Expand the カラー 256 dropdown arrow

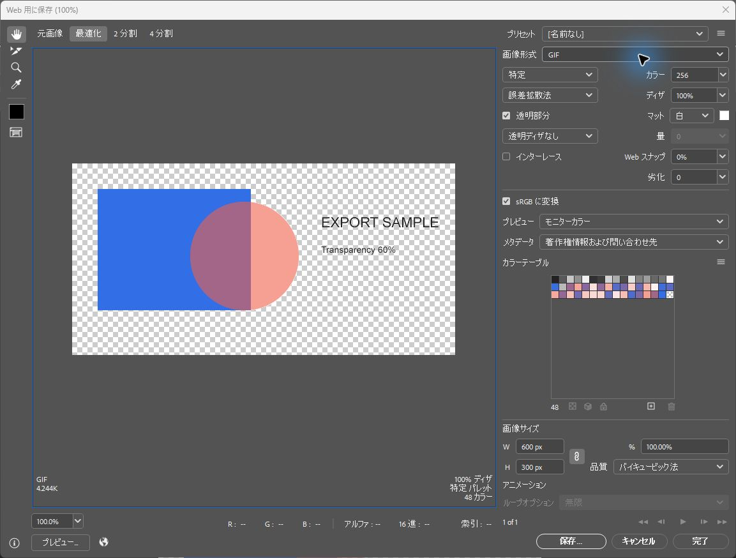[x=723, y=75]
